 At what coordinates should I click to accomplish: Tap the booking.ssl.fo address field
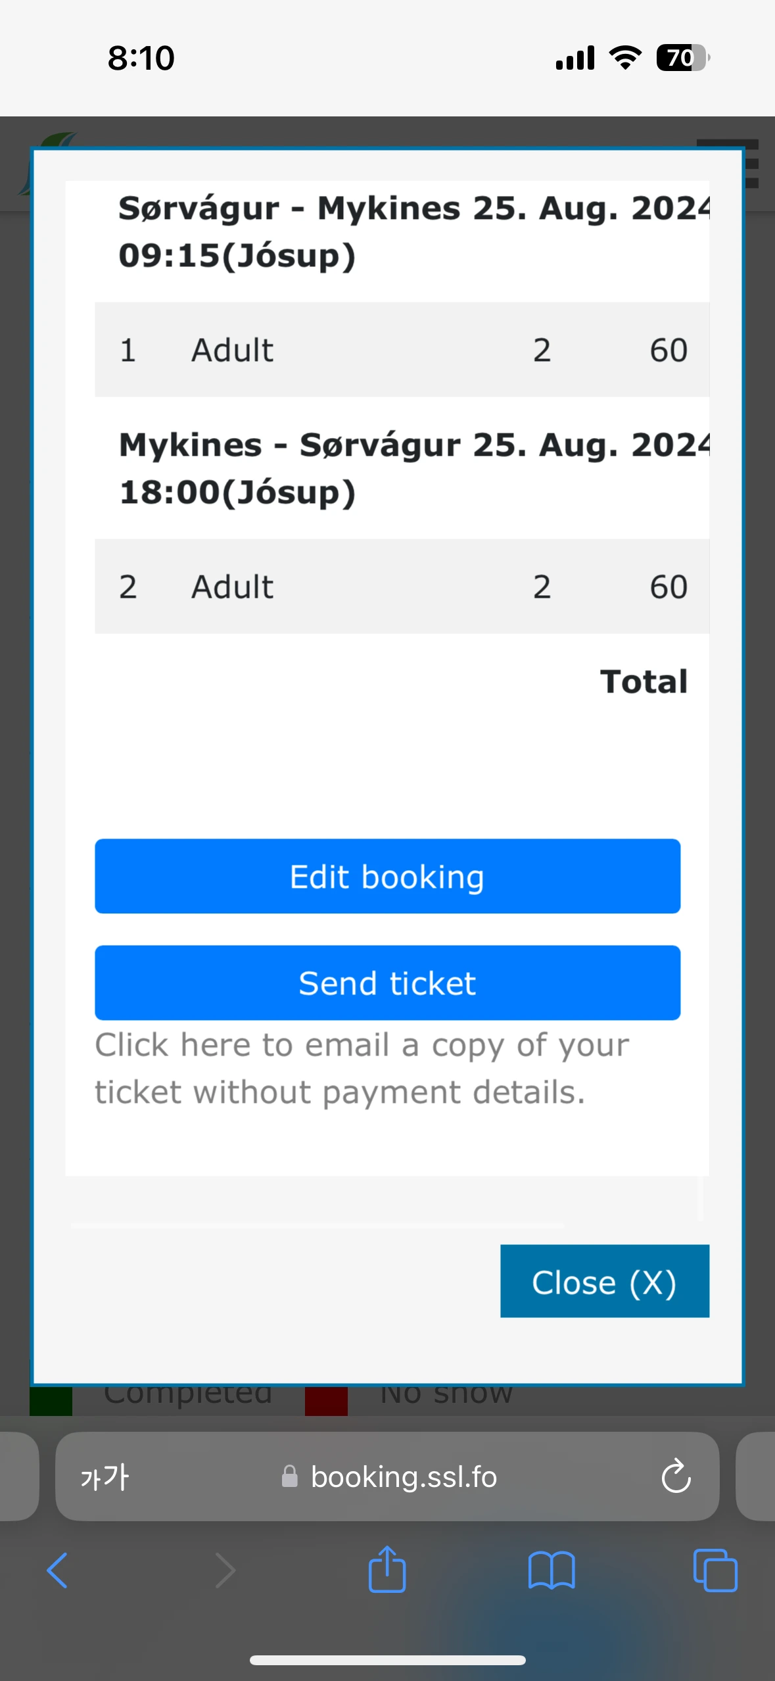[403, 1477]
